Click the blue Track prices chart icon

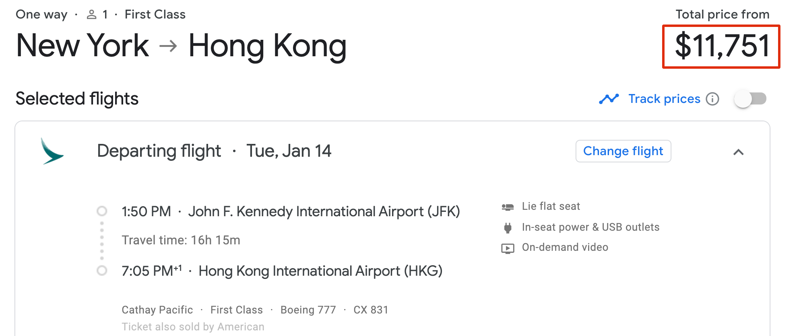(x=609, y=98)
